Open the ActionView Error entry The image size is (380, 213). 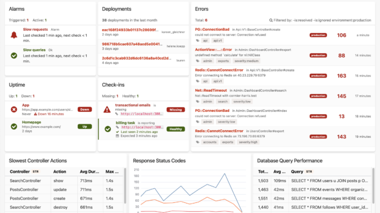(x=213, y=50)
